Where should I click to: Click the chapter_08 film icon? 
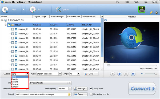[16, 60]
